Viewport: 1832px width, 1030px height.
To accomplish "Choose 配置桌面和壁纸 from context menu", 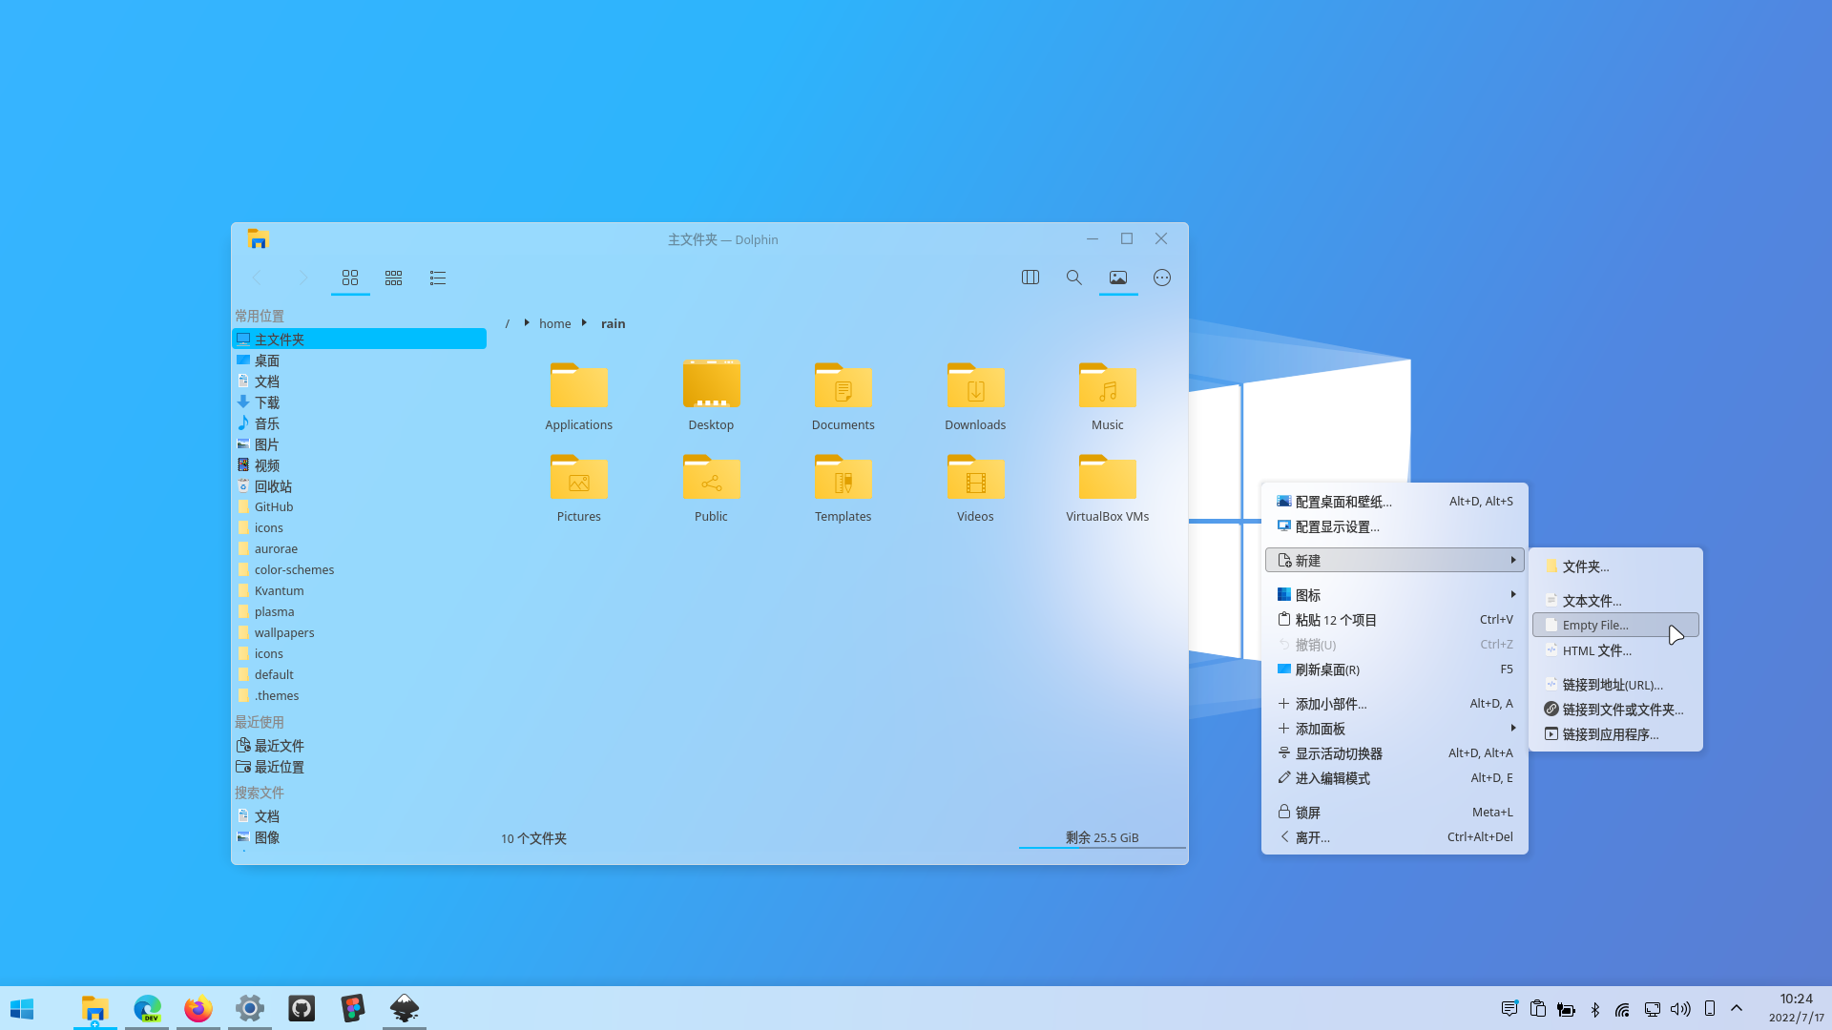I will tap(1394, 502).
